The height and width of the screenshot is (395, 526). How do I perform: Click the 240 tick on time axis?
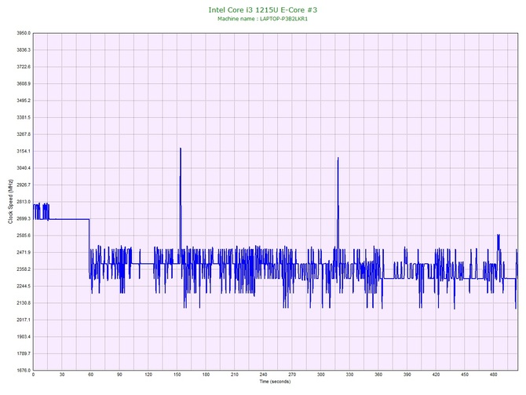pos(263,375)
